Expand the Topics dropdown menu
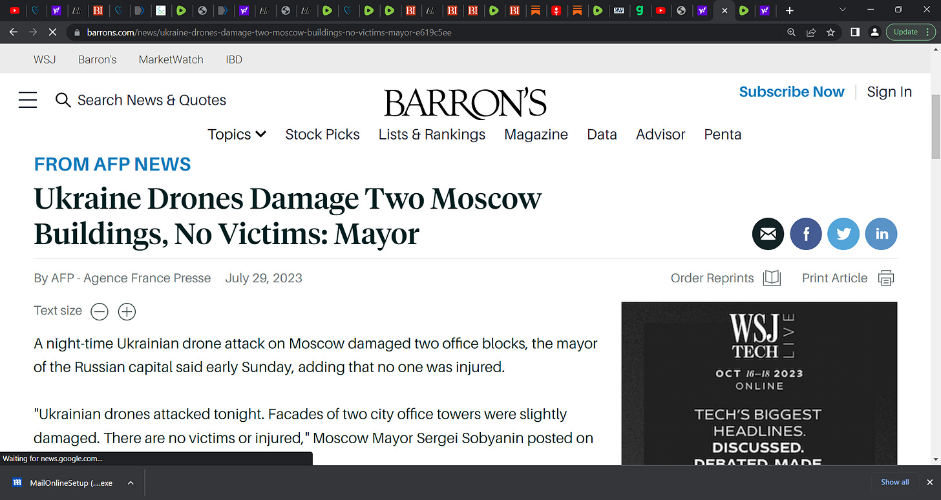Screen dimensions: 941x500 click(x=237, y=134)
